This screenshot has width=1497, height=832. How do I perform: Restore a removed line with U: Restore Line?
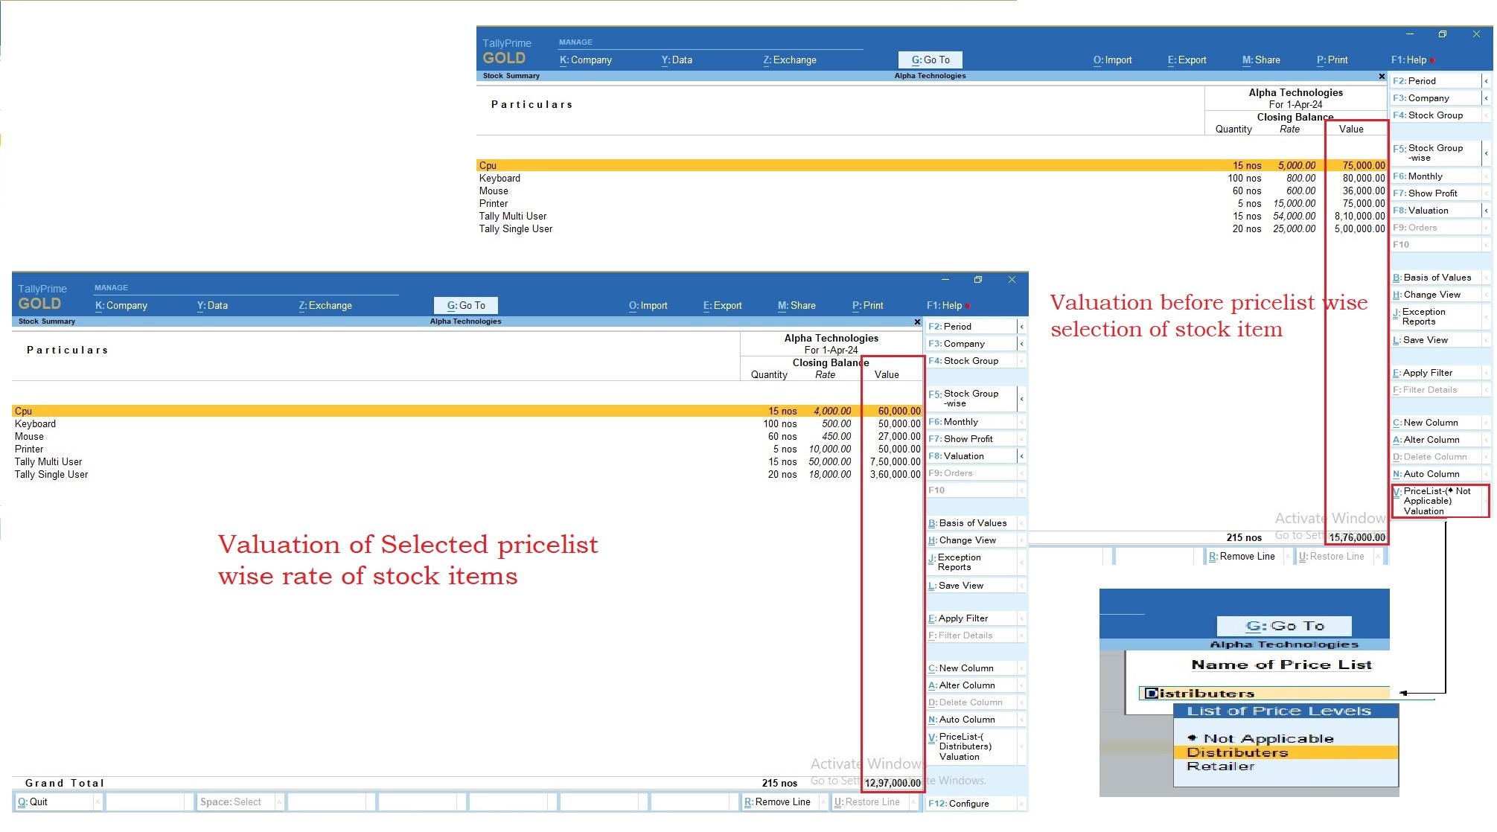(x=866, y=801)
